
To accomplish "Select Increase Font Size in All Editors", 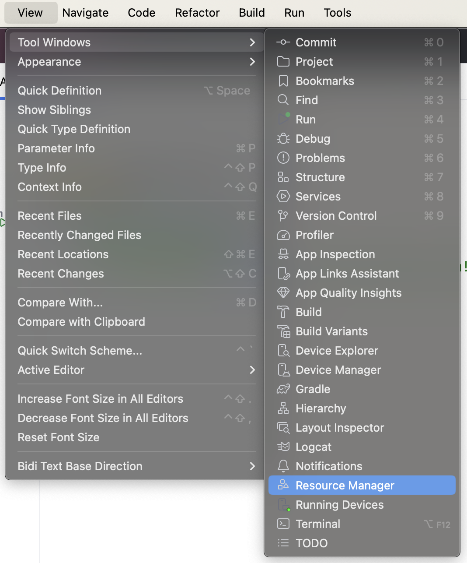I will (x=100, y=399).
